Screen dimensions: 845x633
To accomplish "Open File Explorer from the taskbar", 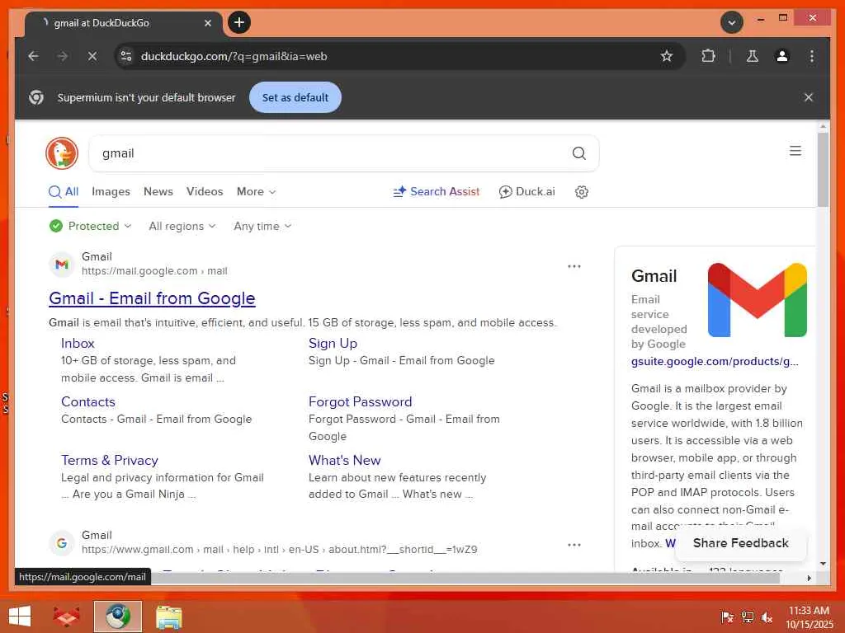I will [x=168, y=617].
